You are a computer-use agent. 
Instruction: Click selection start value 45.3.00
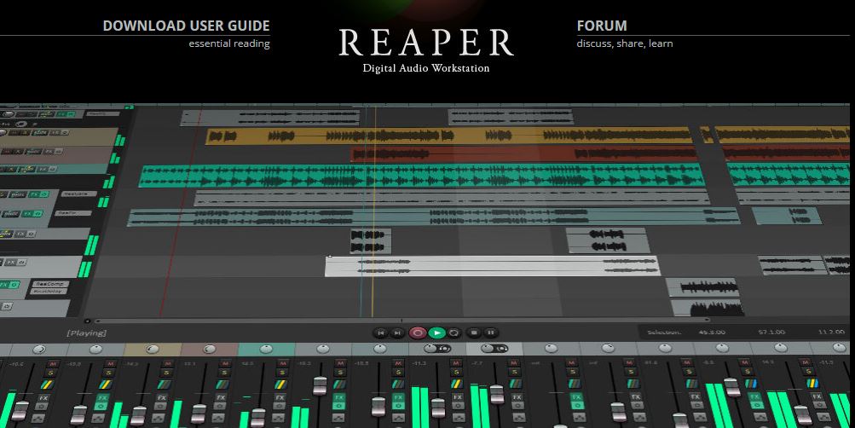tap(712, 332)
